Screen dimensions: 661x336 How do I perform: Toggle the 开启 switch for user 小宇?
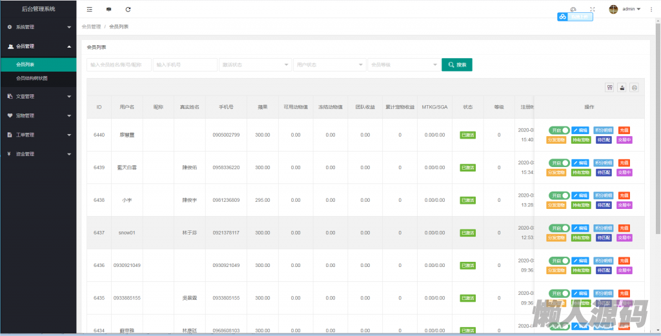tap(559, 195)
